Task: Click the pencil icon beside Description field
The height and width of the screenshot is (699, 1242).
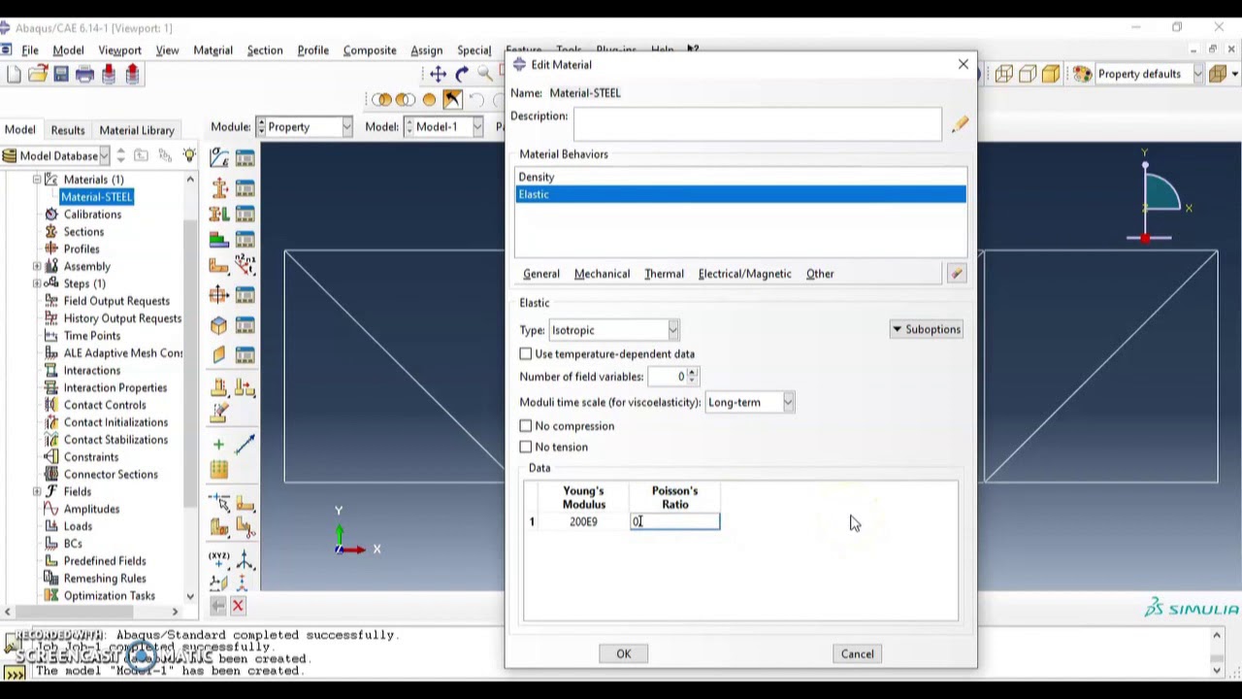Action: click(960, 124)
